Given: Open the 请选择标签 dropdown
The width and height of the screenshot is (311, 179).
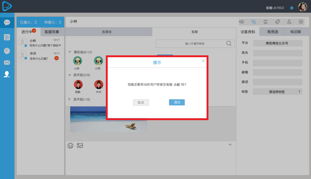Looking at the screenshot, I should (277, 91).
